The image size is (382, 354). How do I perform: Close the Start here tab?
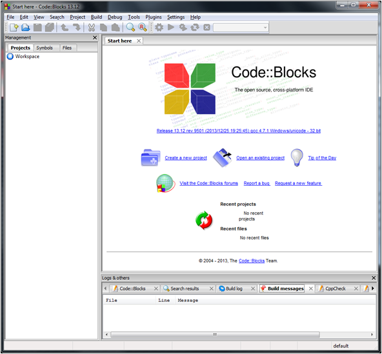coord(139,41)
